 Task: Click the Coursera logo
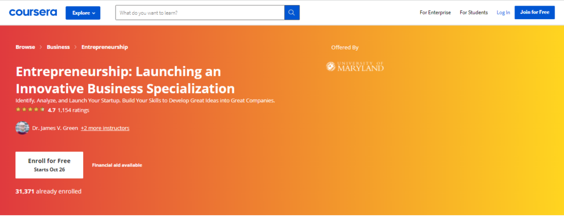click(32, 13)
